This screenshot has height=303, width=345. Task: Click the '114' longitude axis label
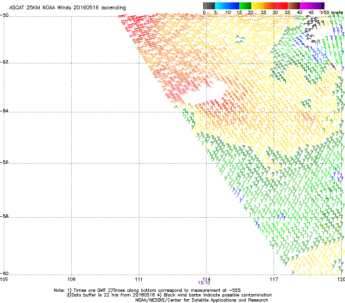pyautogui.click(x=206, y=279)
